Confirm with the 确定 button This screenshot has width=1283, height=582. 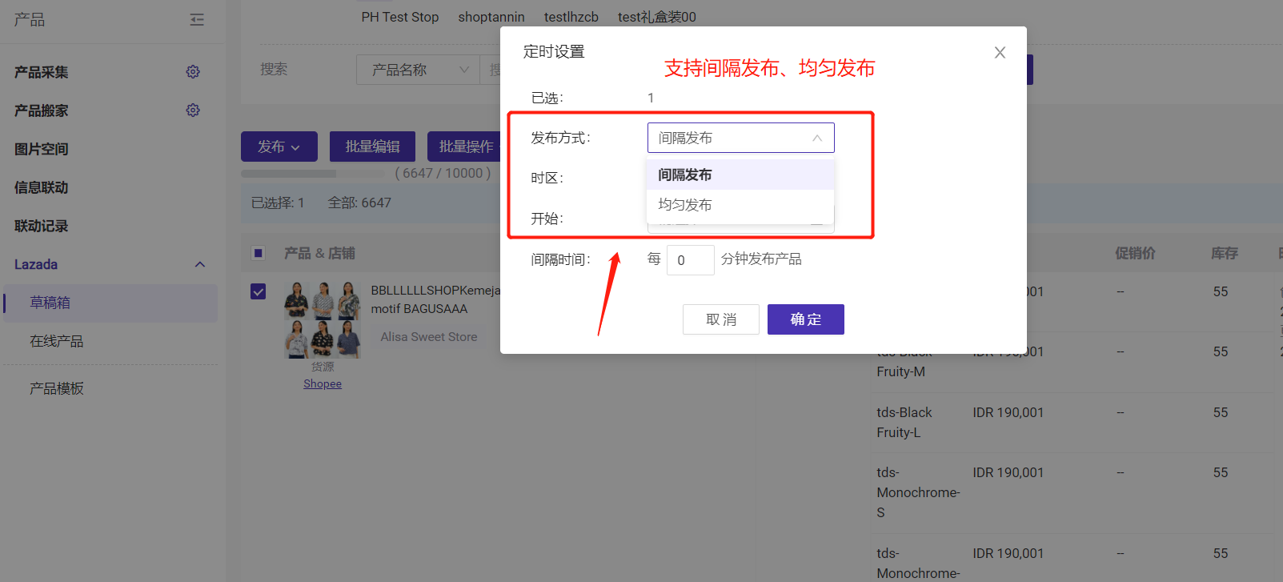[806, 319]
